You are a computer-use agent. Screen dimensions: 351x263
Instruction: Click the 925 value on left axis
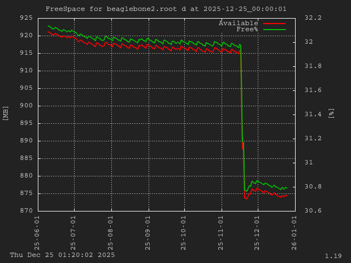point(26,18)
